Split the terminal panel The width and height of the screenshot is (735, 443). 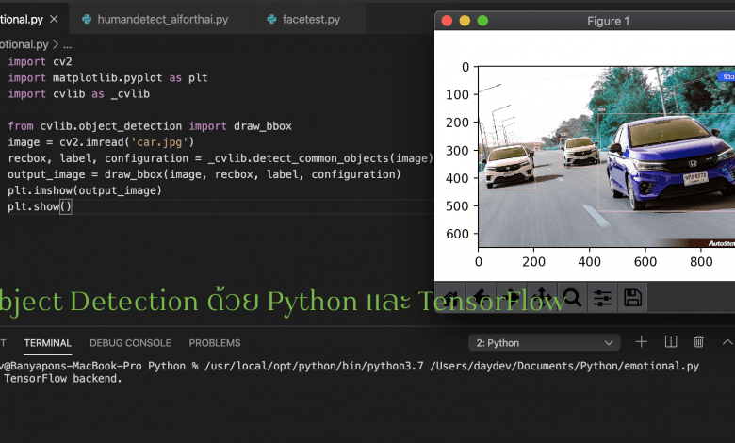(671, 342)
